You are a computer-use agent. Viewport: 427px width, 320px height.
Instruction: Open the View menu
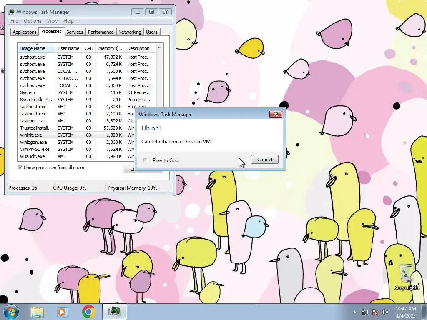52,21
